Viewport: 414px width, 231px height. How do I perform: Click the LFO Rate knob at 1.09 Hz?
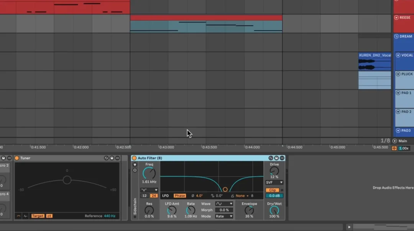coord(191,210)
